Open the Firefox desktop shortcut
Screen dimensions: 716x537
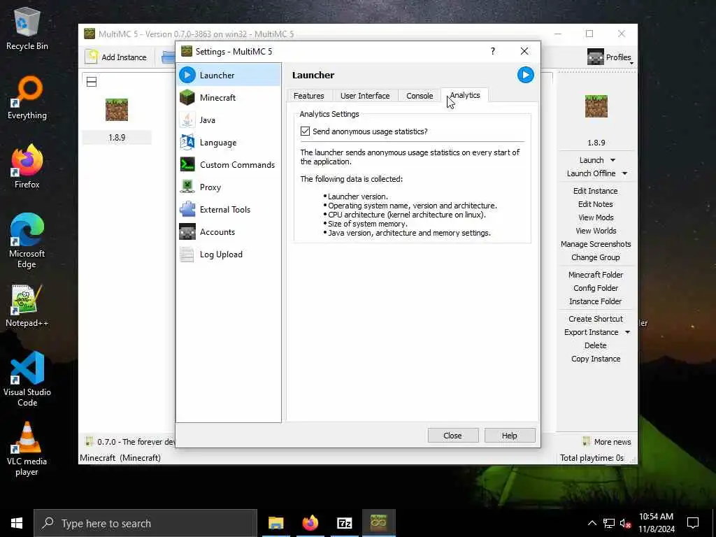click(x=27, y=166)
